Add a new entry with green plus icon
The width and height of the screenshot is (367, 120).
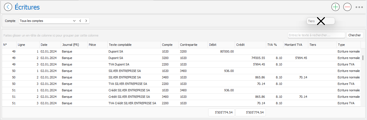(335, 7)
